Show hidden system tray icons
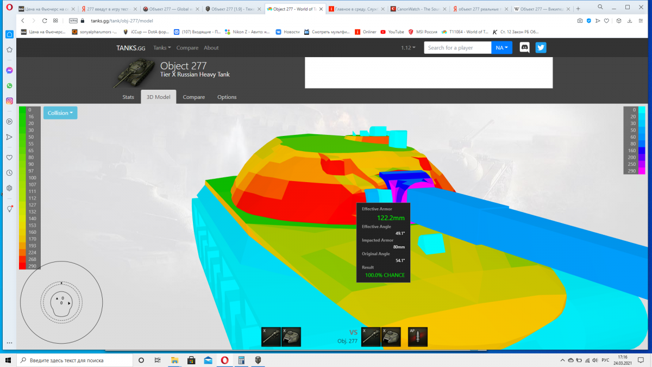 [x=562, y=360]
